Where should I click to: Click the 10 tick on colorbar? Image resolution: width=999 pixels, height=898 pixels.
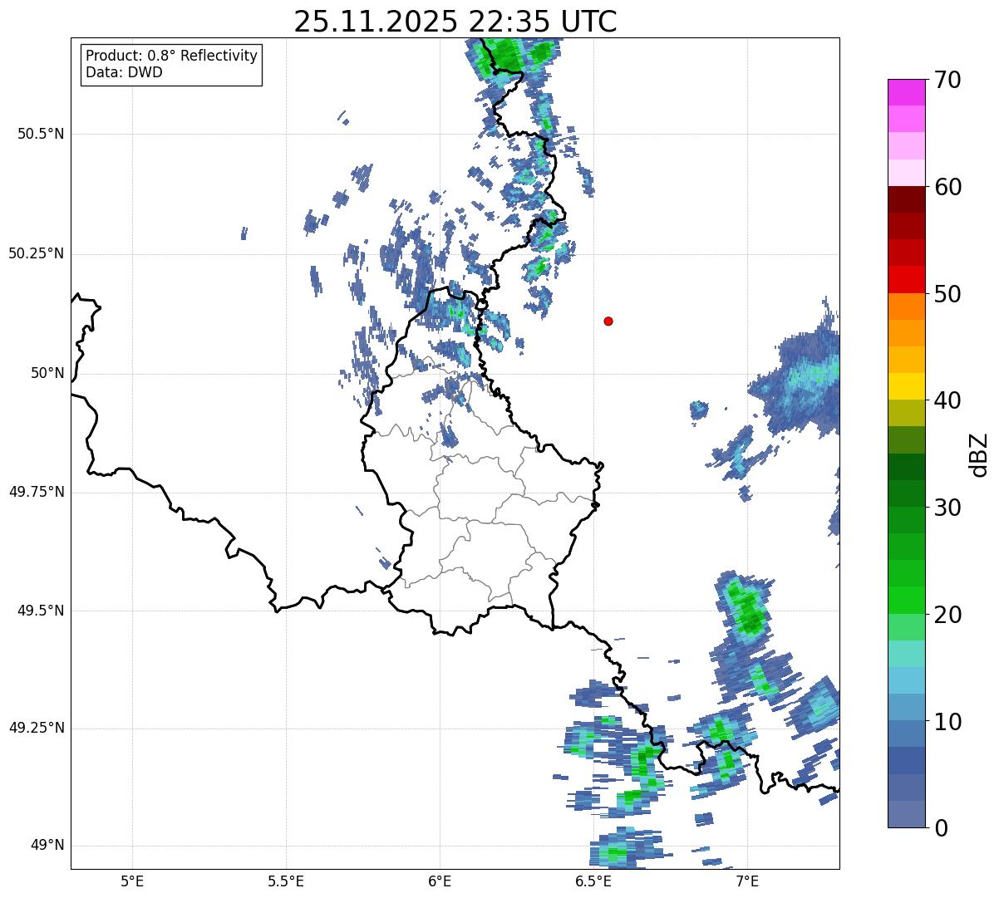click(x=948, y=721)
